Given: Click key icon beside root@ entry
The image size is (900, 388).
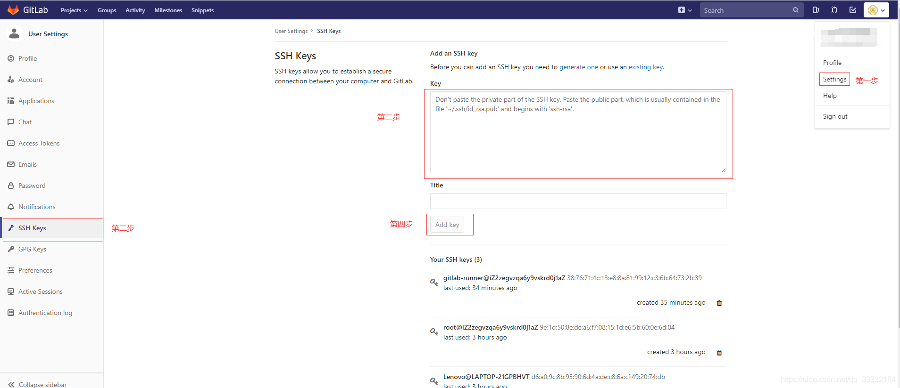Looking at the screenshot, I should [x=434, y=332].
